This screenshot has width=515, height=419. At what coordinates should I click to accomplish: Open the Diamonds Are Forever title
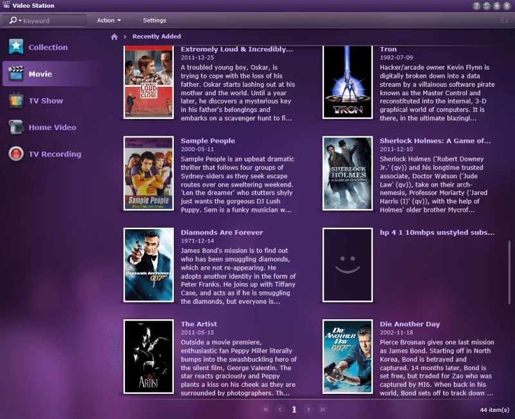coord(221,232)
